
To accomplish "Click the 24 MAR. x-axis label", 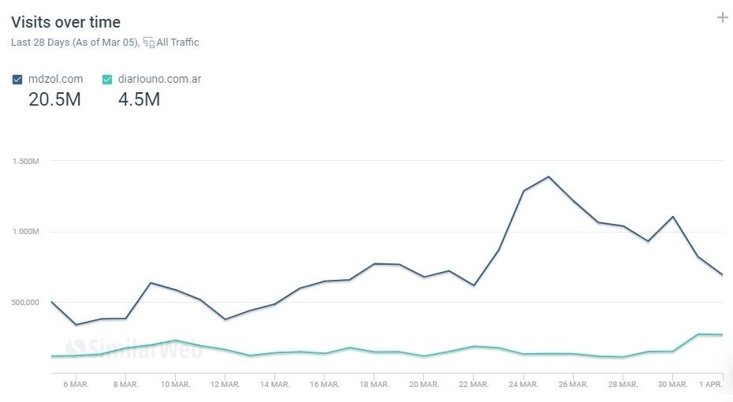I will point(523,384).
